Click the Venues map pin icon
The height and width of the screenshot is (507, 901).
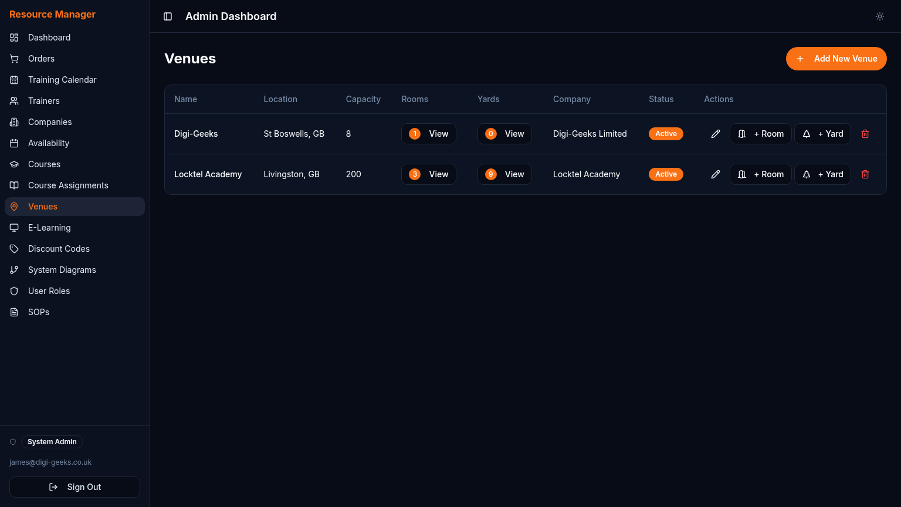[x=14, y=207]
